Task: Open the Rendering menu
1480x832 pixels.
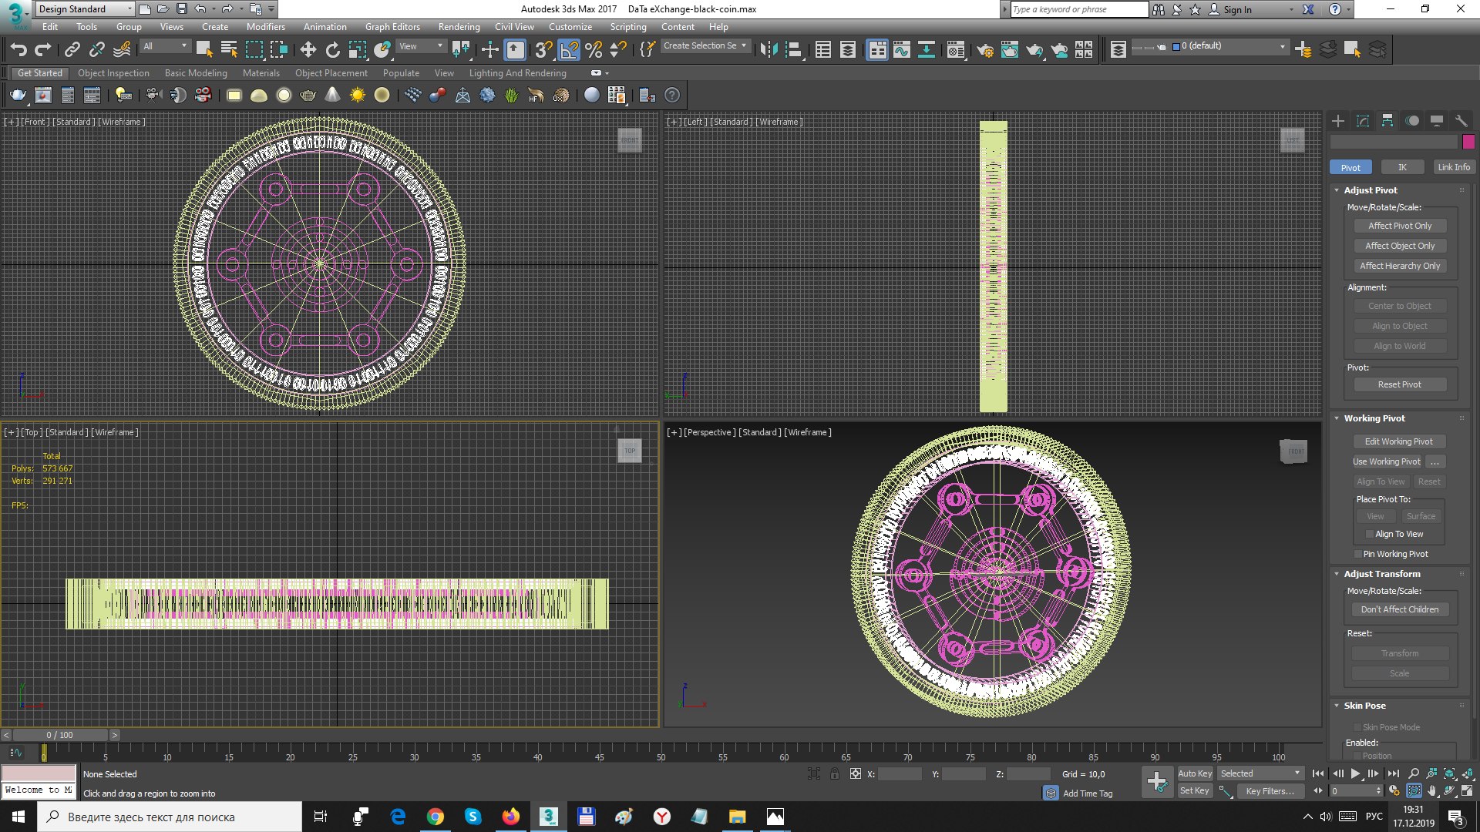Action: coord(459,27)
